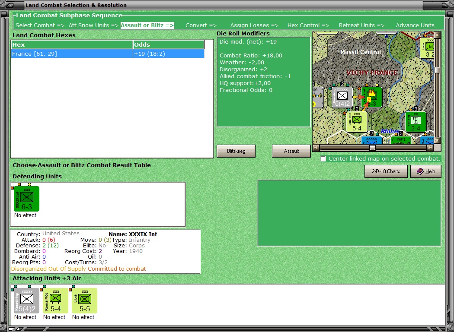Viewport: 454px width, 332px height.
Task: Click the Disorganized: +2 modifier line
Action: (243, 70)
